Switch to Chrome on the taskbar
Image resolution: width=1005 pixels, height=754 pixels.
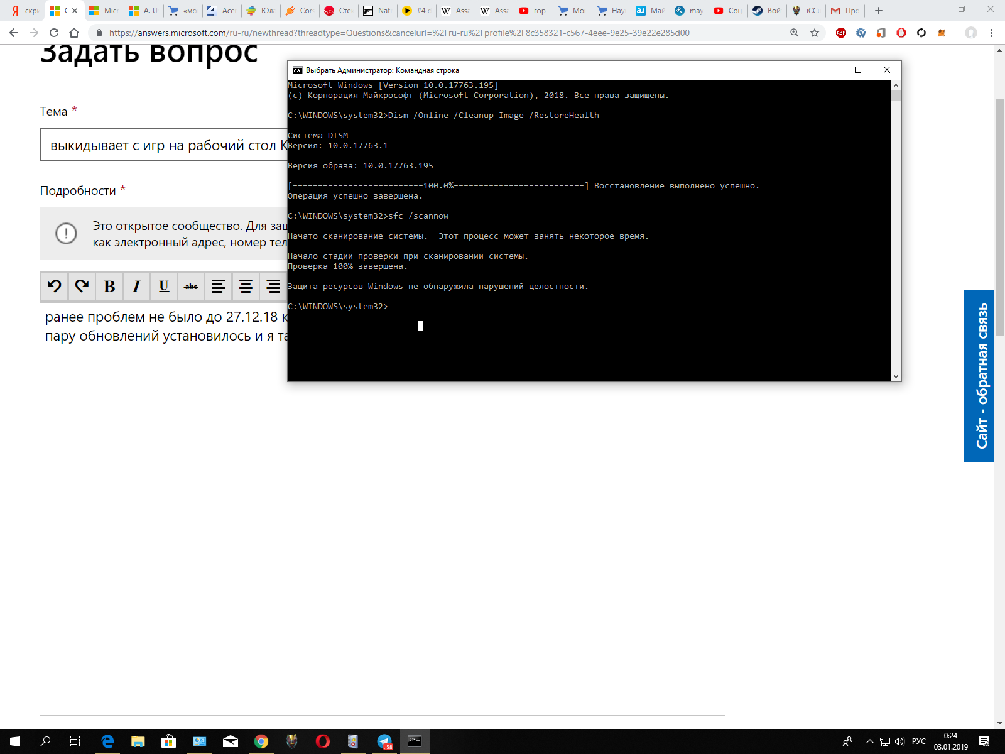click(261, 741)
